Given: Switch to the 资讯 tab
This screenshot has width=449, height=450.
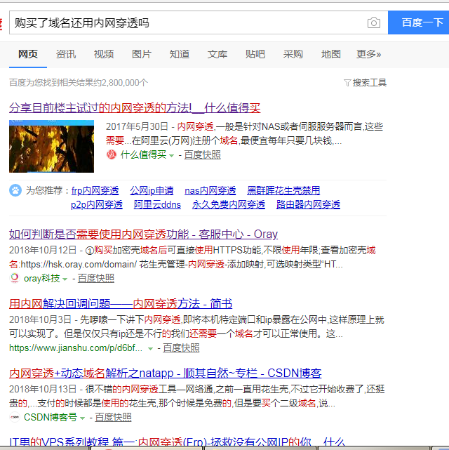Looking at the screenshot, I should coord(66,54).
